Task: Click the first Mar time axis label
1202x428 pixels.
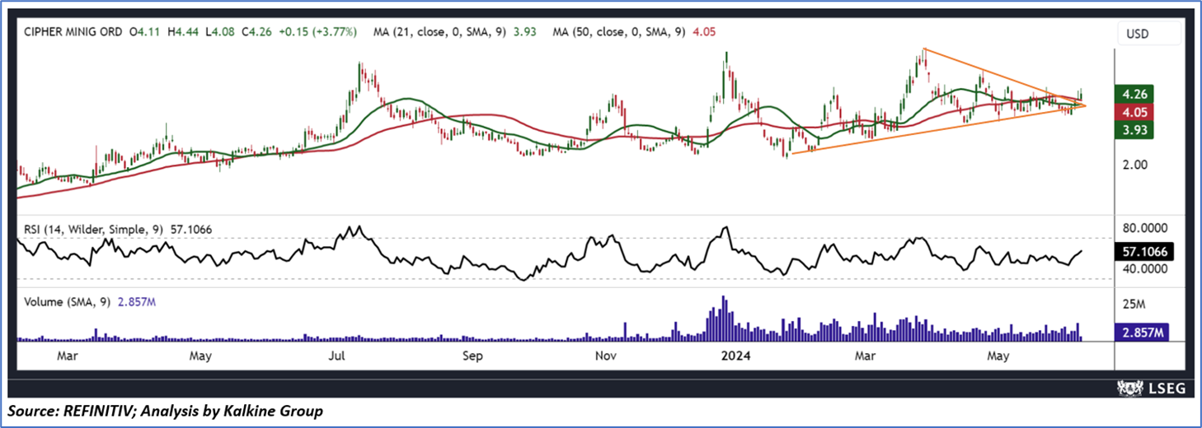Action: point(68,356)
